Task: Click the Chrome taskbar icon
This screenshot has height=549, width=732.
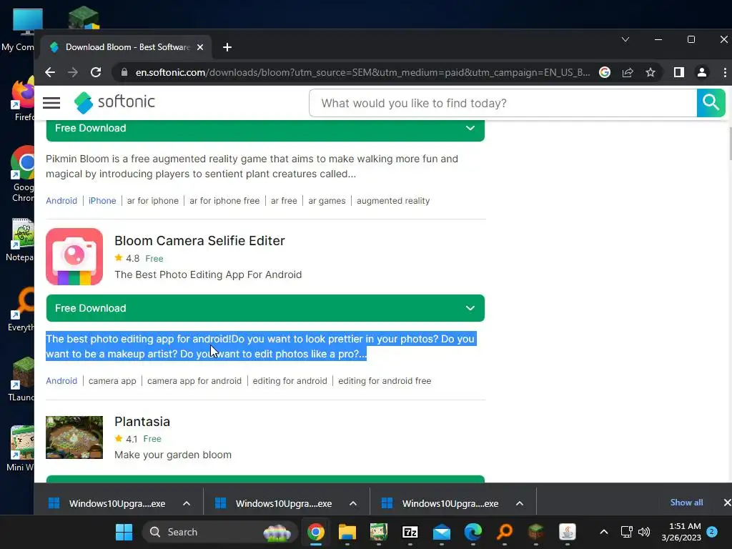Action: click(x=315, y=532)
